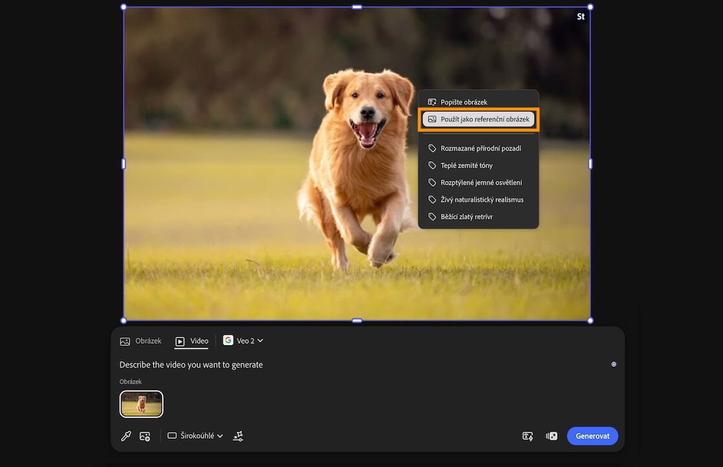Click the Generovat button
Screen dimensions: 723x467
coord(592,436)
